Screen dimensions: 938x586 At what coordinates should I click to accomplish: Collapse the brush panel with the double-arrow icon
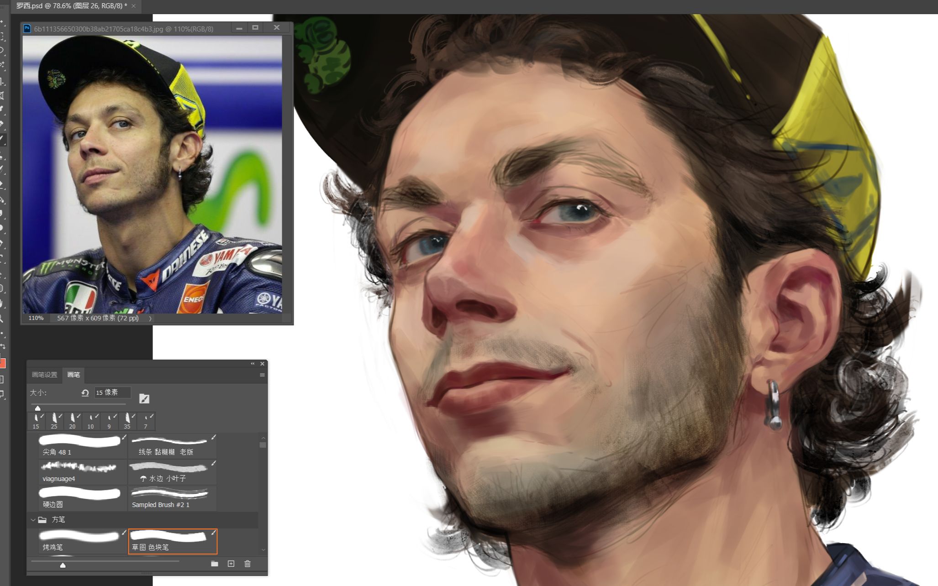click(x=253, y=364)
